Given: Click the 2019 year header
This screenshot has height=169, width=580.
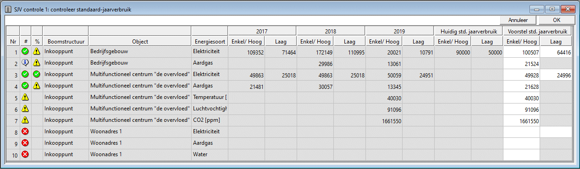Looking at the screenshot, I should (400, 31).
